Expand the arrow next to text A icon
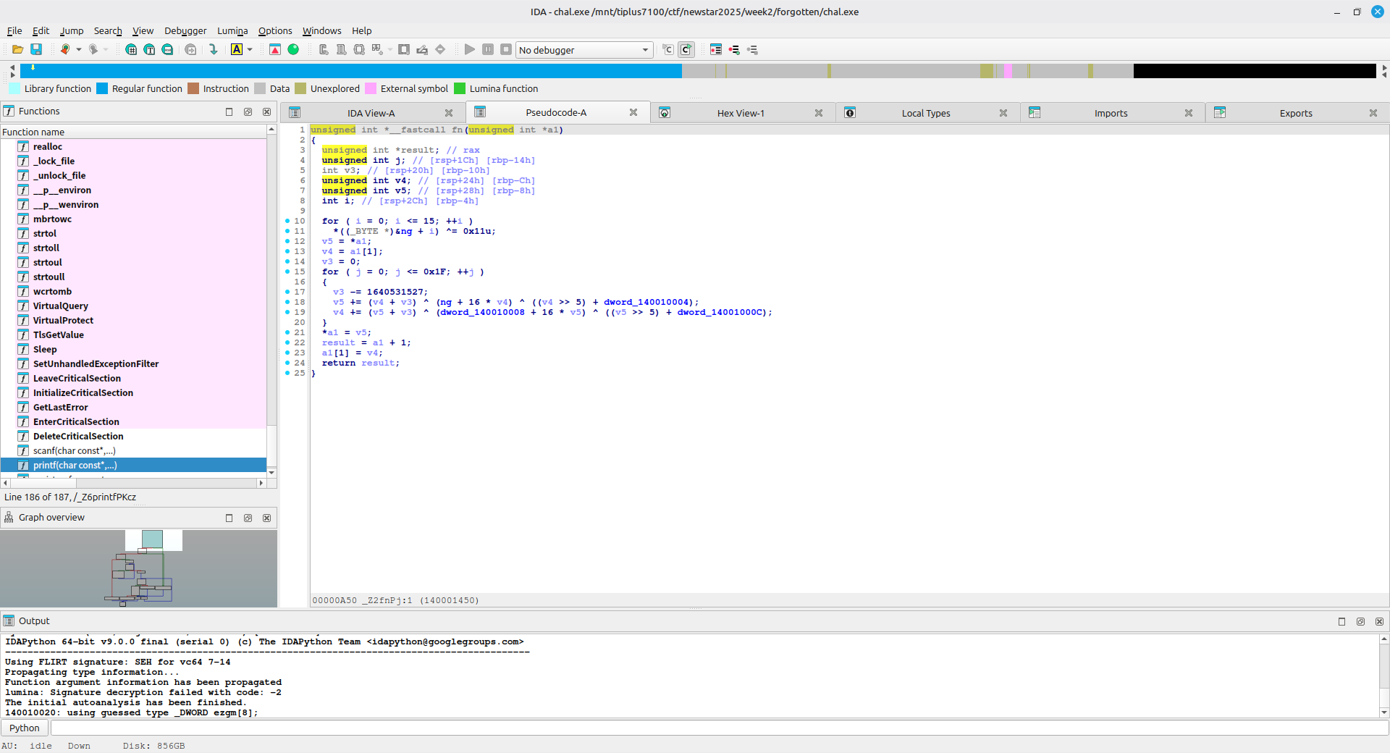The height and width of the screenshot is (753, 1390). point(250,49)
